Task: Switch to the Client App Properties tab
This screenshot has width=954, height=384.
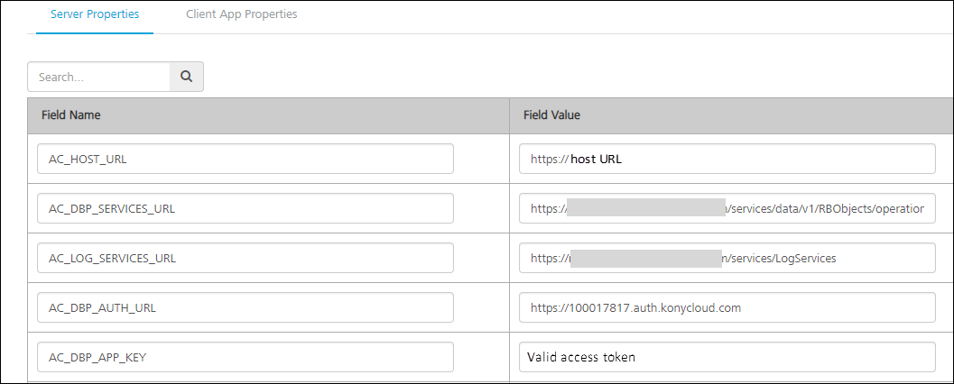Action: point(242,14)
